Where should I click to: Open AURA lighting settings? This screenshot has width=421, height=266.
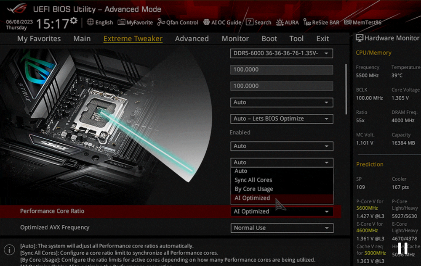coord(288,22)
